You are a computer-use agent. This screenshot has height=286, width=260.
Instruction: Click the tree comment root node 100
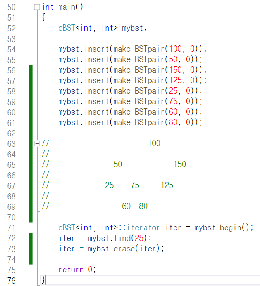(x=154, y=143)
